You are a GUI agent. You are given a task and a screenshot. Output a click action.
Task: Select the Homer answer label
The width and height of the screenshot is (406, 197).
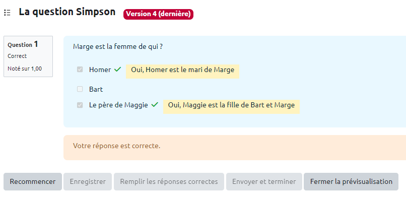pos(100,70)
